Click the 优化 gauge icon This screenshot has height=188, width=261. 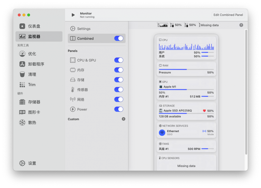[x=22, y=54]
